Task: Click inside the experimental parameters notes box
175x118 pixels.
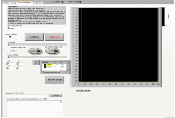Action: click(33, 109)
